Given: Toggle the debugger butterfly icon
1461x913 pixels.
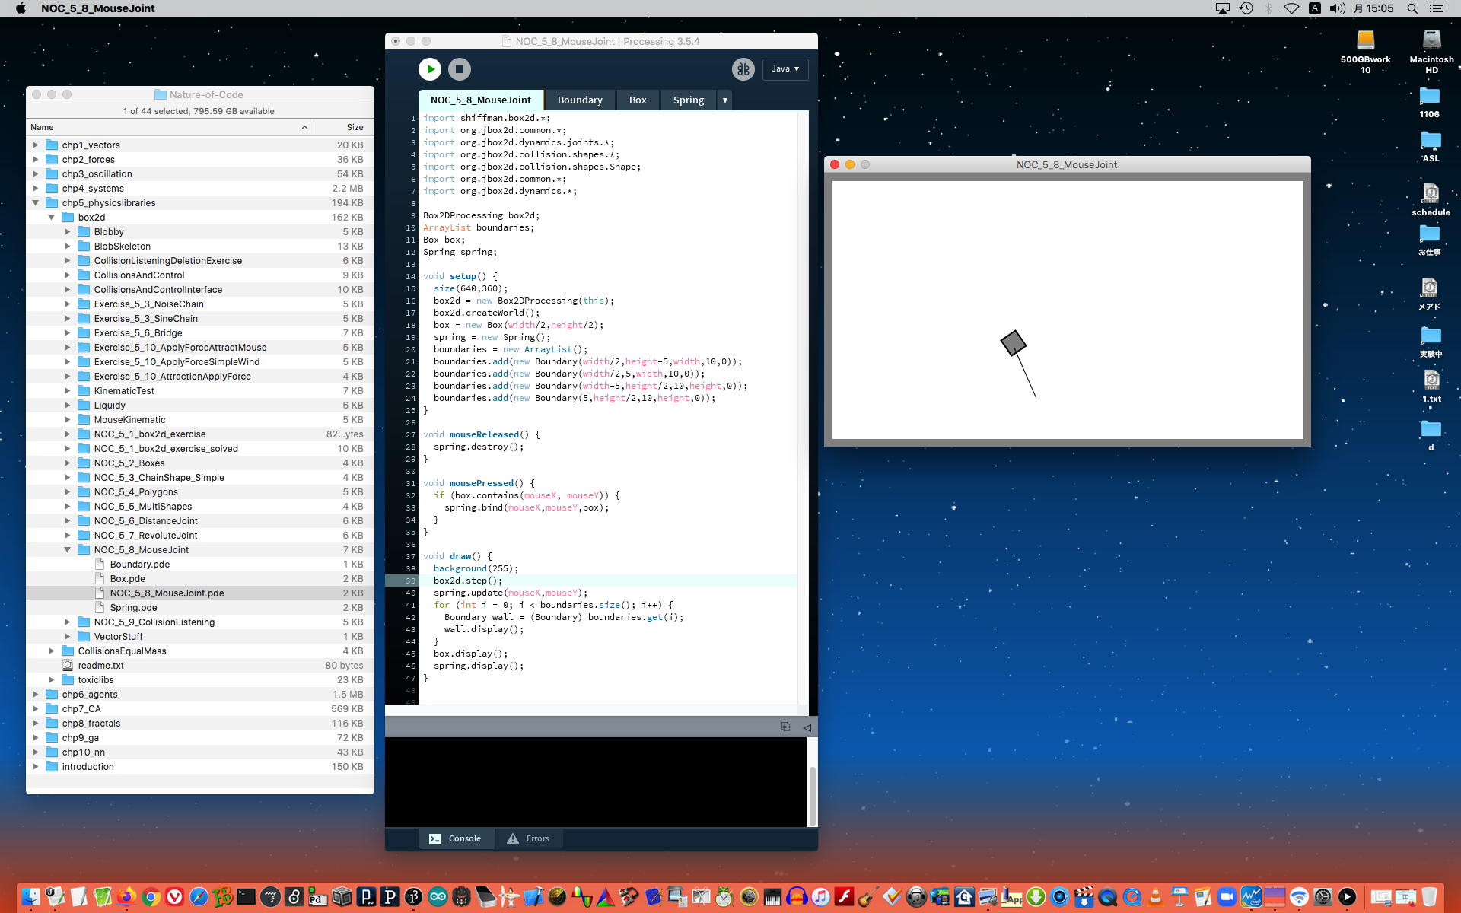Looking at the screenshot, I should tap(743, 69).
